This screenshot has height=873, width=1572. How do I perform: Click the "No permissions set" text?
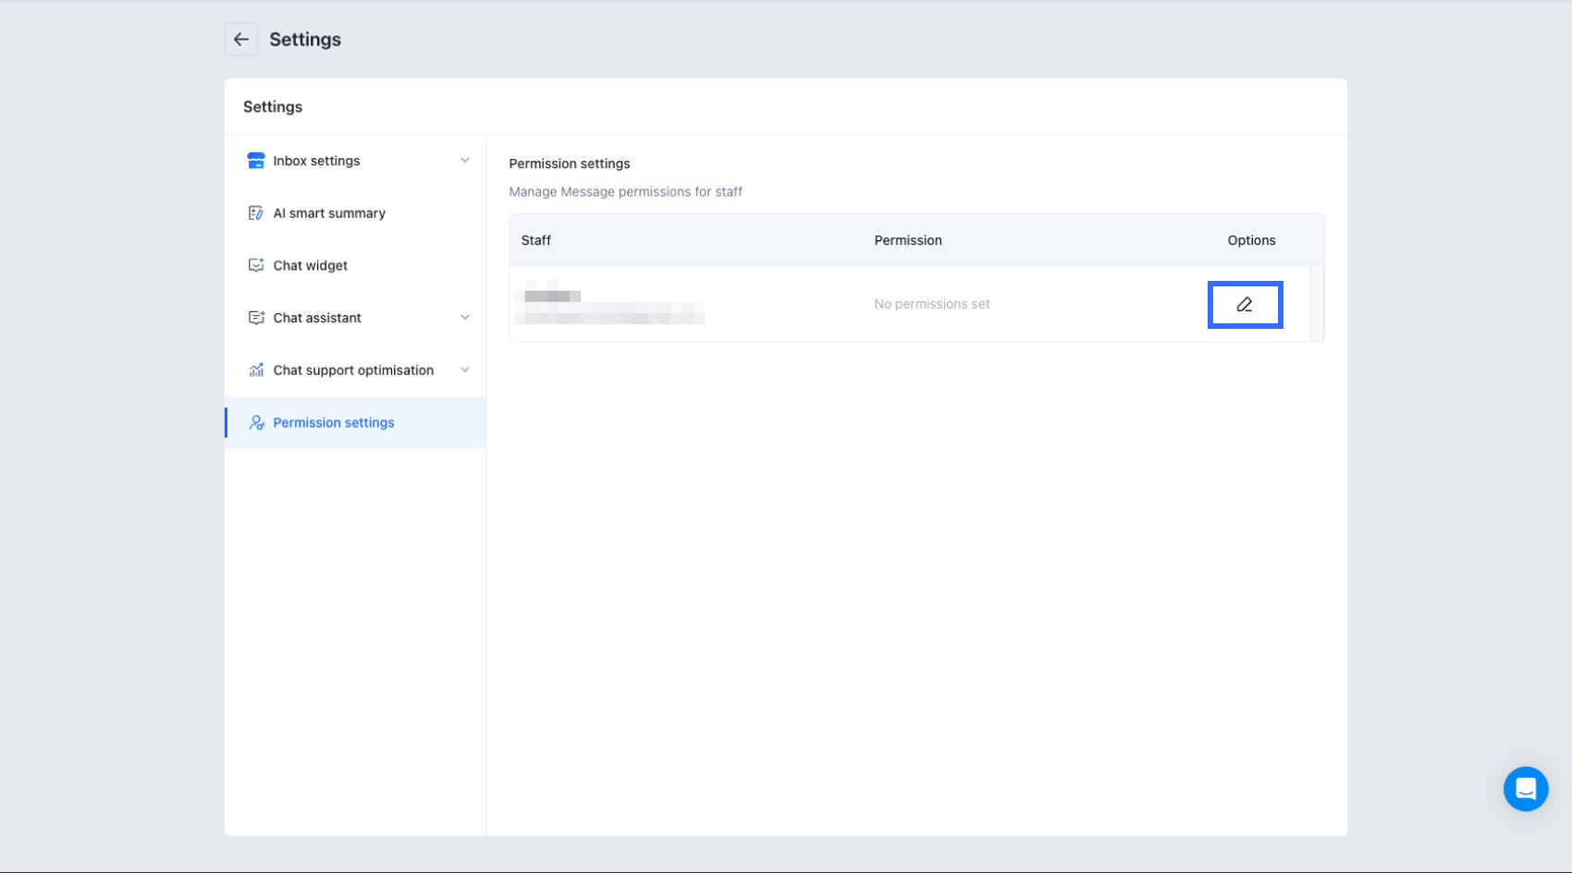[932, 304]
